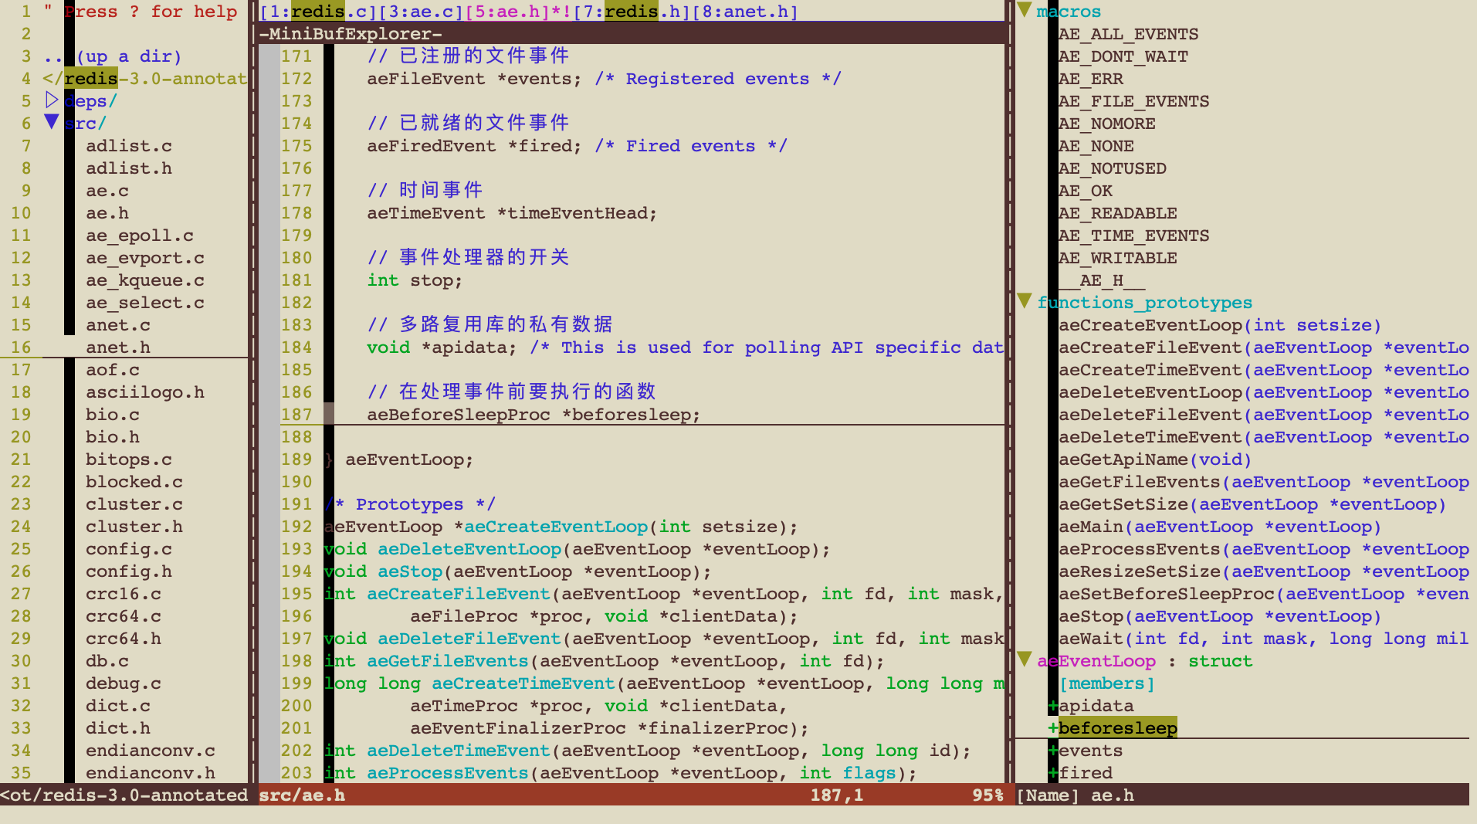Open config.c in the file tree

point(129,549)
